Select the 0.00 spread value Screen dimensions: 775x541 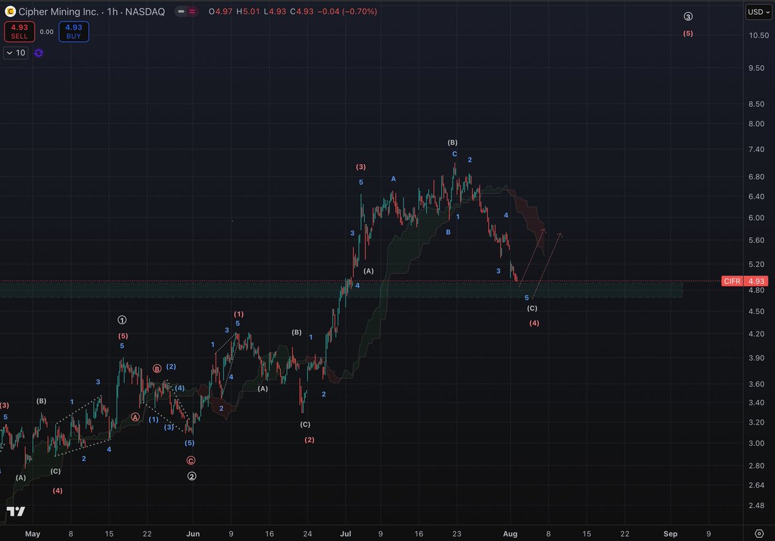pyautogui.click(x=46, y=32)
